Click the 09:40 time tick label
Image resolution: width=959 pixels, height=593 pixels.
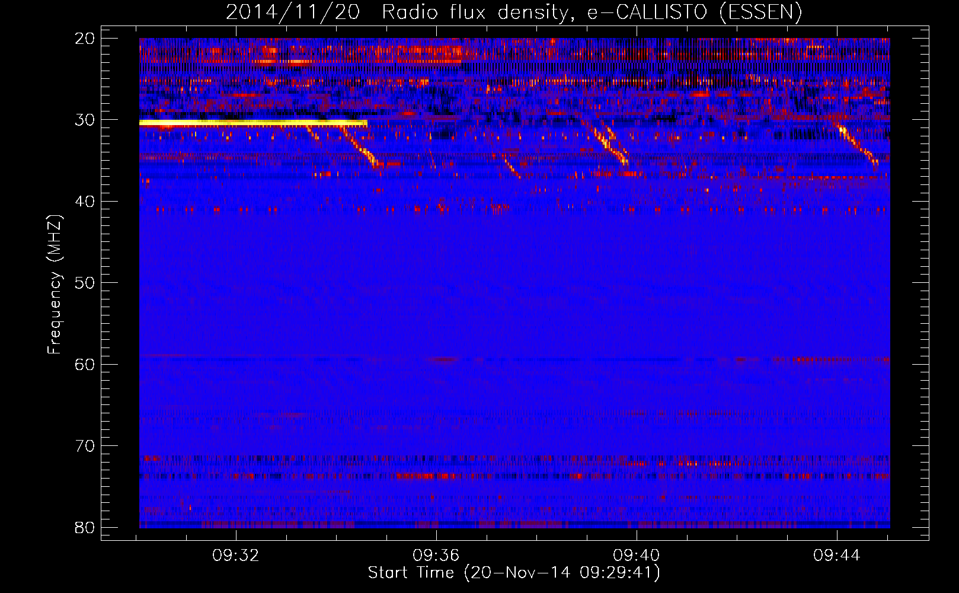point(637,556)
